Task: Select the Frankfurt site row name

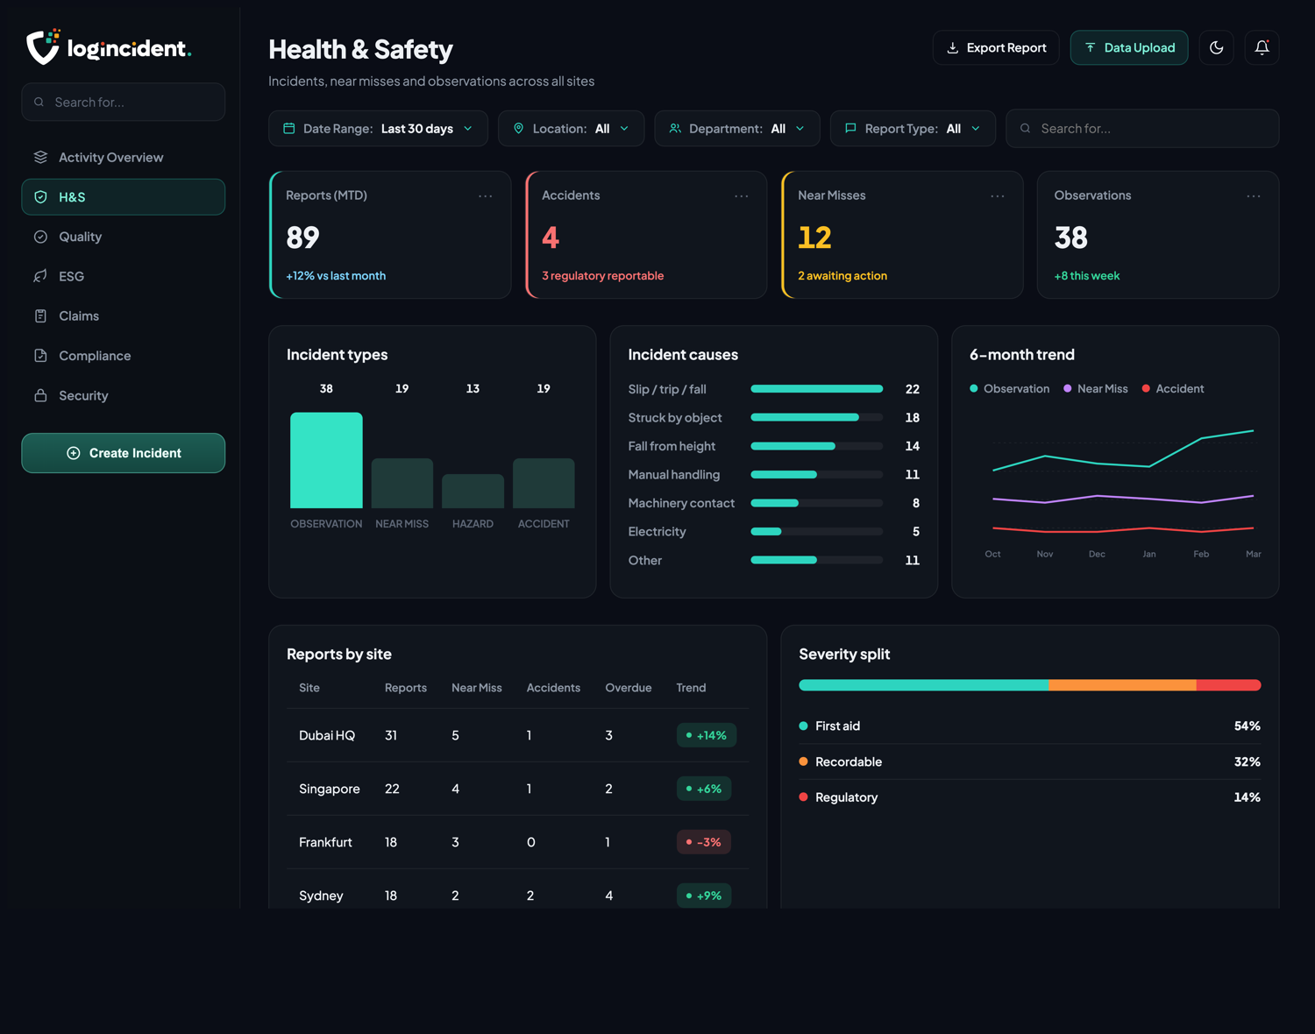Action: (325, 842)
